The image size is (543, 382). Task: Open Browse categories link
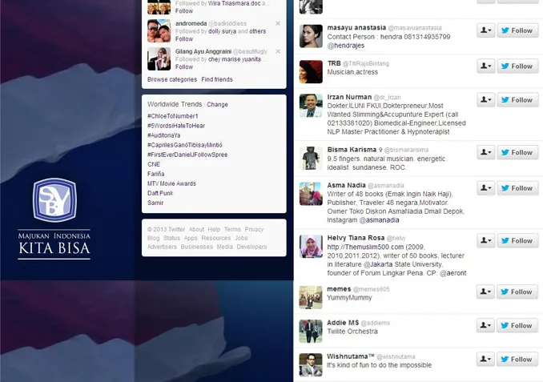[172, 79]
